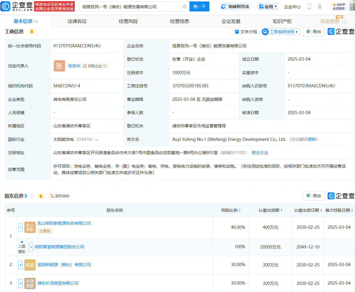Click the "2049-12-10" date cell
Image resolution: width=355 pixels, height=292 pixels.
(x=308, y=247)
